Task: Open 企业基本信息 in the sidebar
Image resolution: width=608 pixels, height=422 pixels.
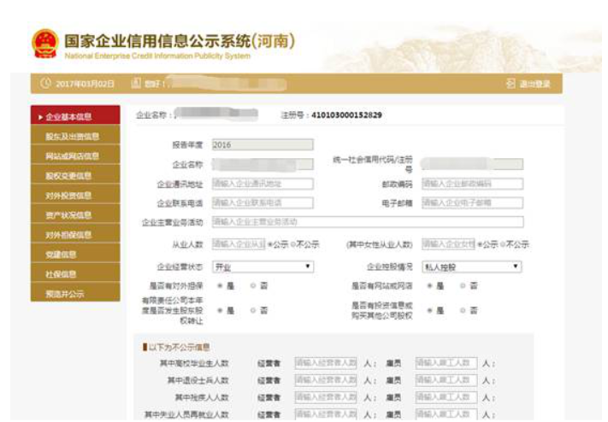Action: [68, 116]
